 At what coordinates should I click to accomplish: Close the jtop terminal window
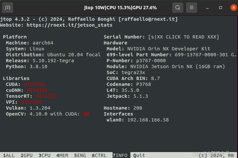tap(234, 8)
